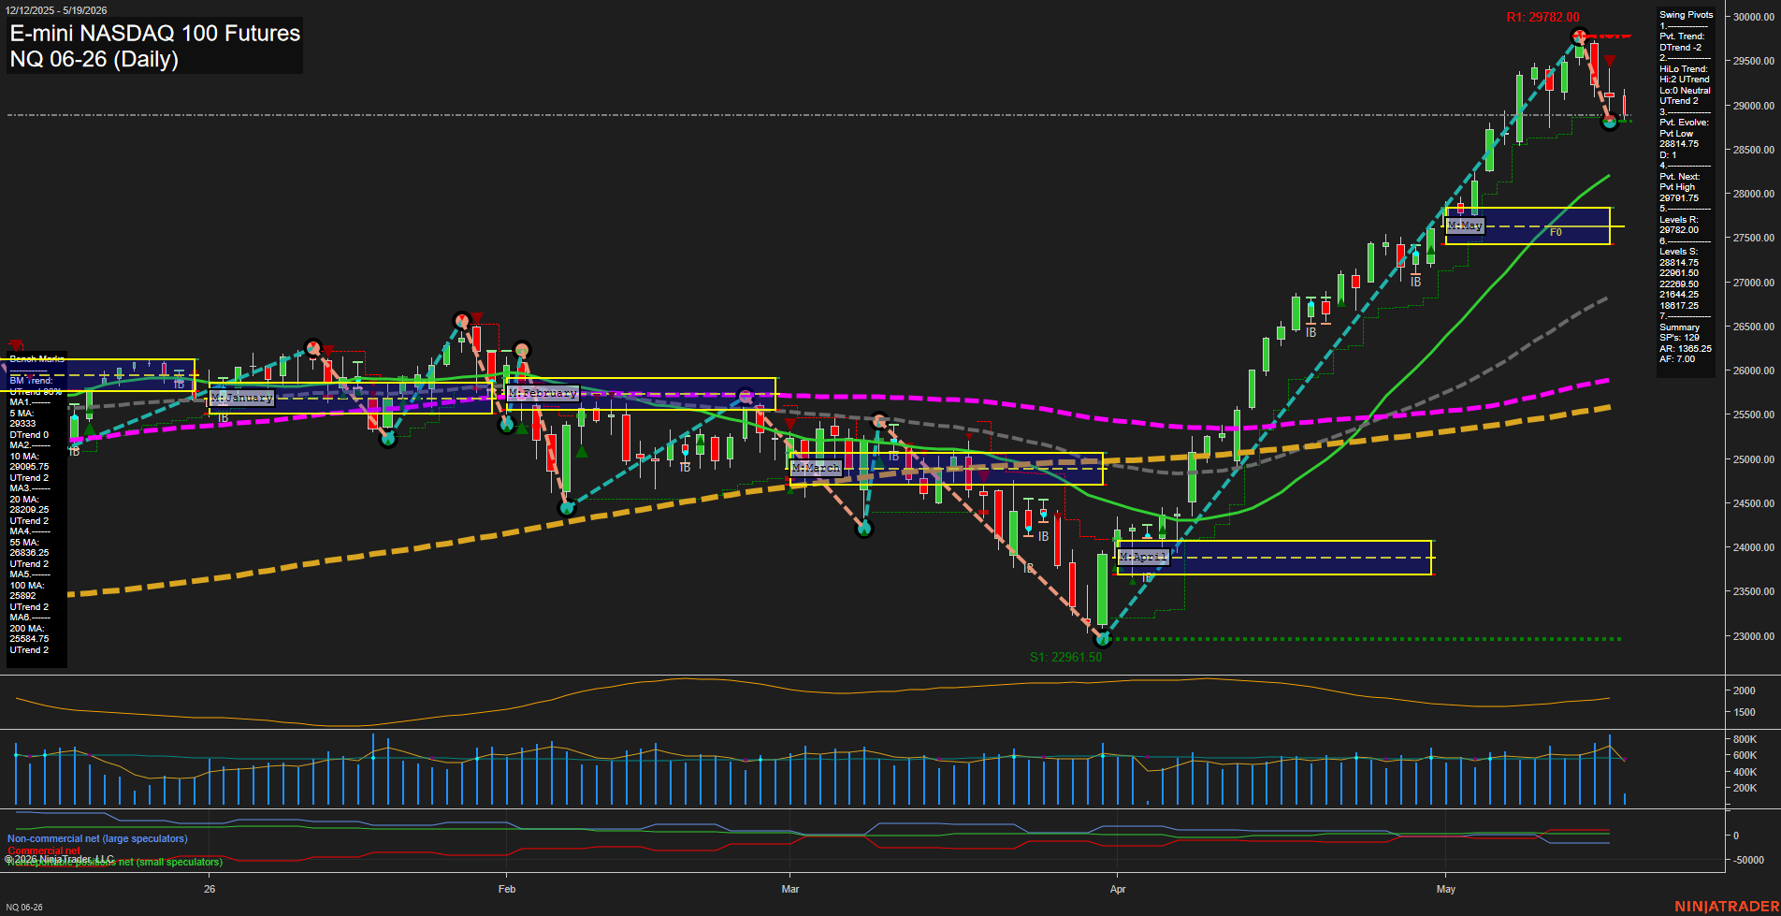
Task: Click the date range text 12/12/2025 - 5/19/2026
Action: pyautogui.click(x=55, y=10)
